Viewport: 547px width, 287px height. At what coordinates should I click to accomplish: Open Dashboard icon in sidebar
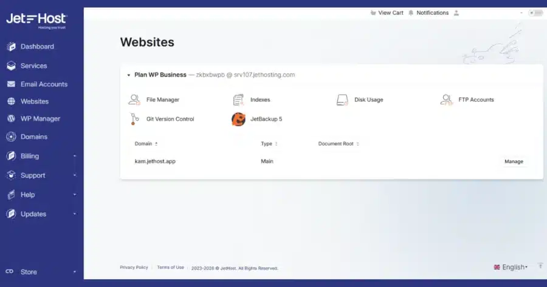(x=11, y=46)
